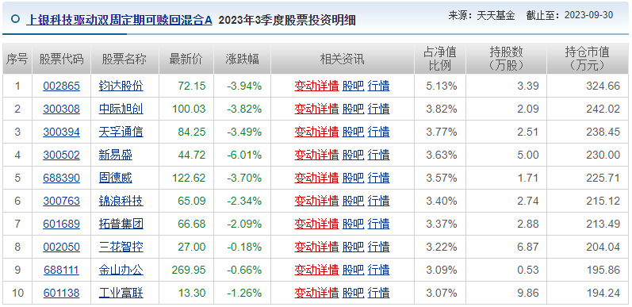Open 工业富联 stock name link
This screenshot has height=307, width=632.
tap(121, 293)
